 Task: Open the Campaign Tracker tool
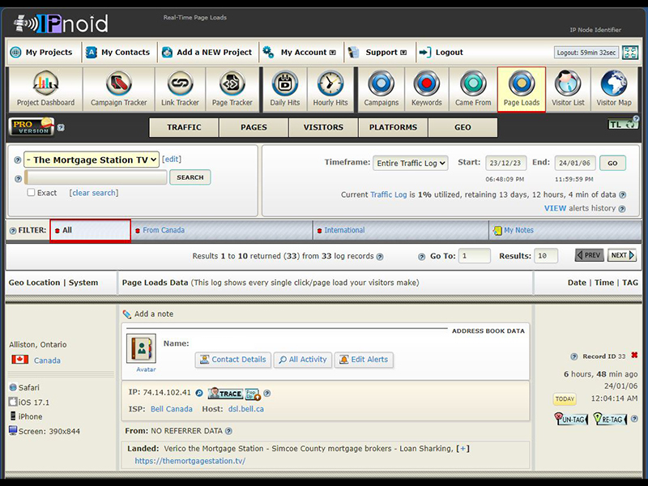(118, 89)
